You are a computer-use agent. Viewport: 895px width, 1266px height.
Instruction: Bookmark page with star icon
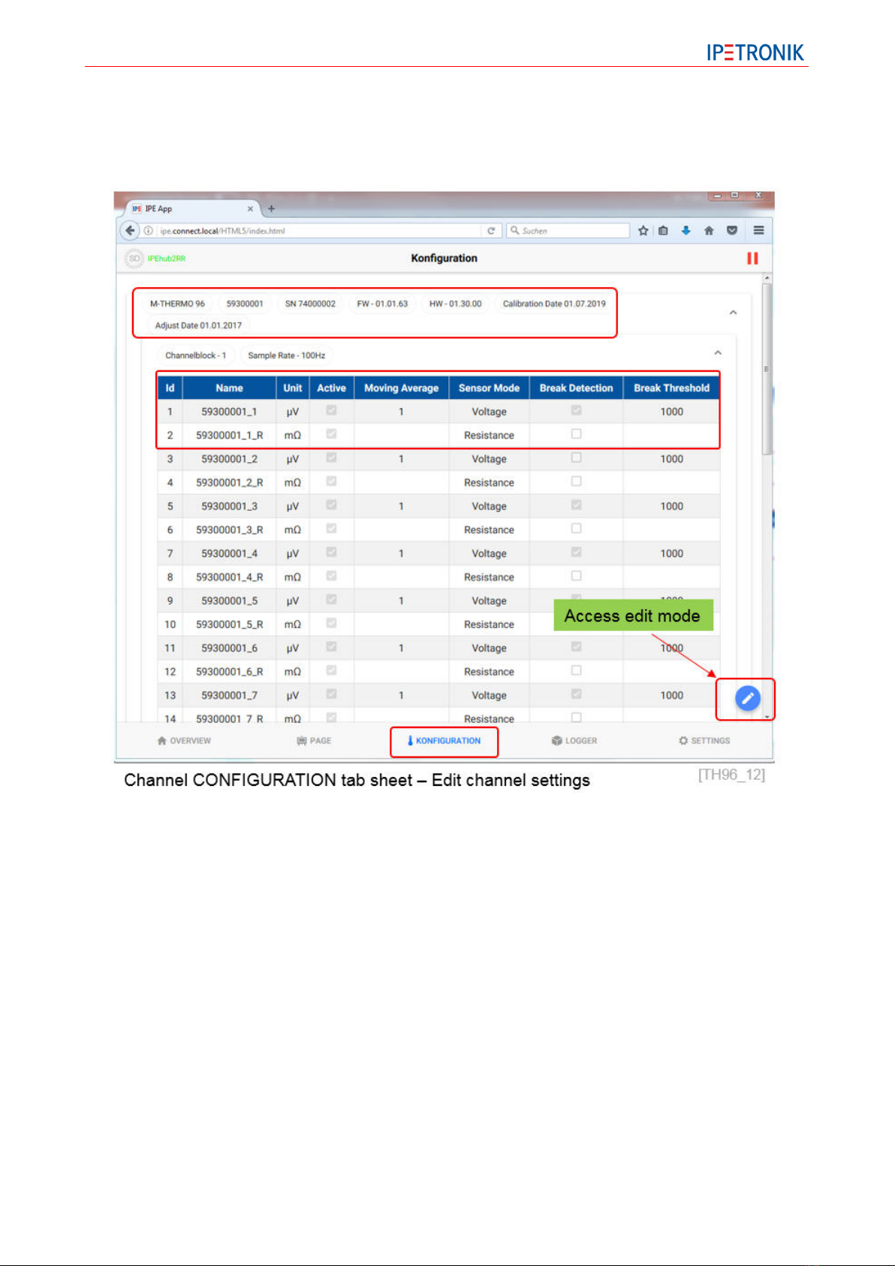point(643,231)
